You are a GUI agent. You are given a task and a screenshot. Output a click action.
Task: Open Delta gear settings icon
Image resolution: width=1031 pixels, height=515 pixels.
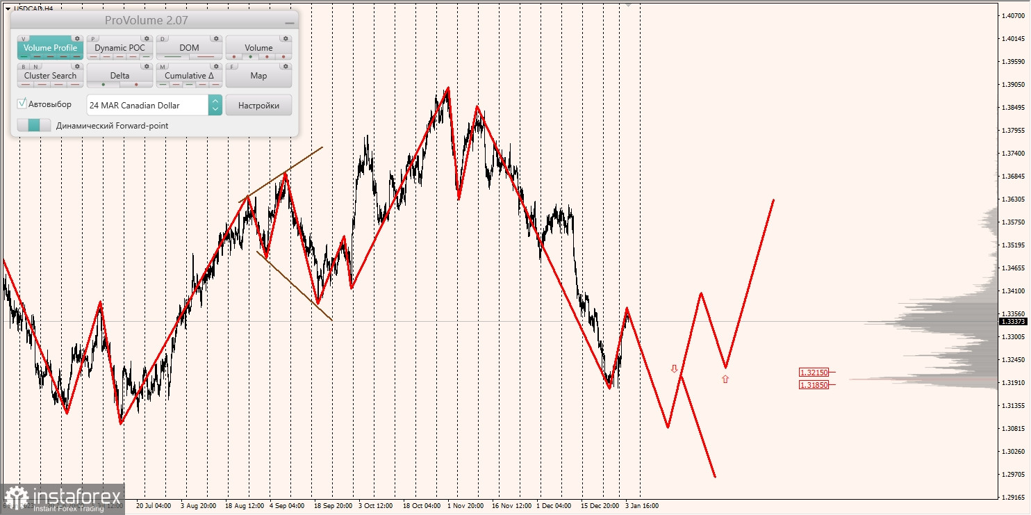coord(147,67)
